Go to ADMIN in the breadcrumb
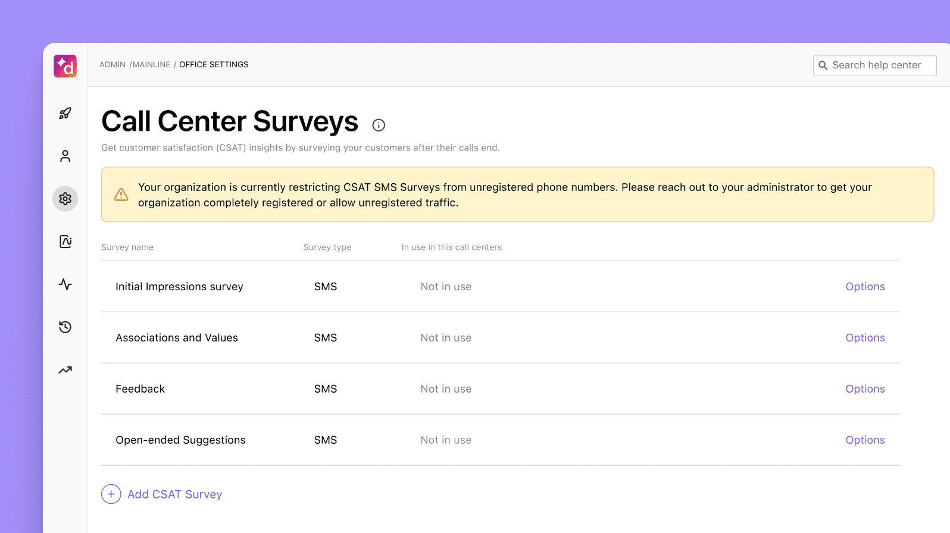This screenshot has height=533, width=950. pyautogui.click(x=112, y=65)
